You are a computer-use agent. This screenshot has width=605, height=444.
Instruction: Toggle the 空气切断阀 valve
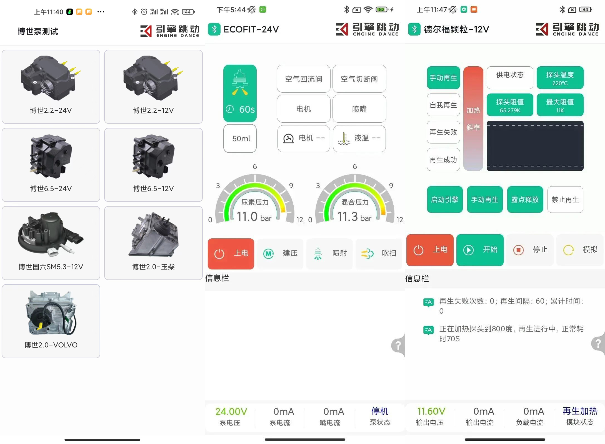359,79
